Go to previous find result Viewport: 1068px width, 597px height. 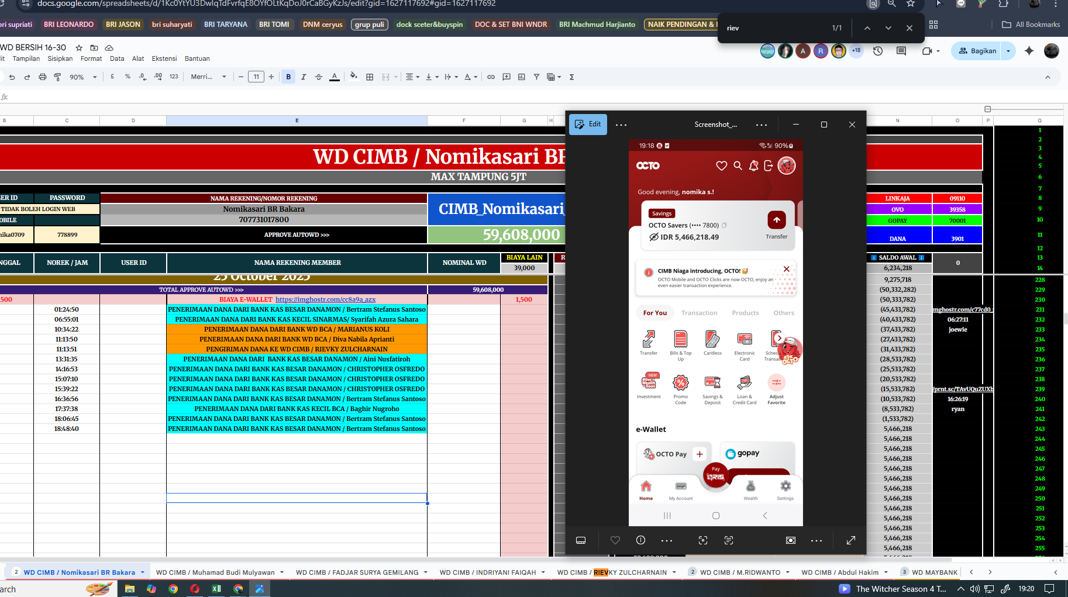(x=867, y=28)
